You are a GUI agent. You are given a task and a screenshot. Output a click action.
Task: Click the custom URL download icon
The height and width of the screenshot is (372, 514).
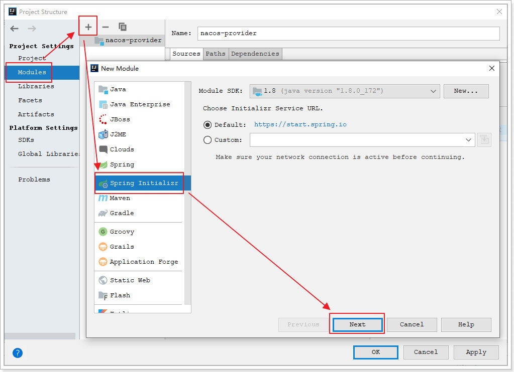click(484, 140)
